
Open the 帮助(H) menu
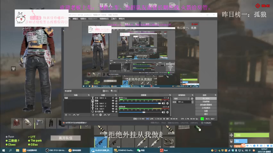tap(122, 19)
